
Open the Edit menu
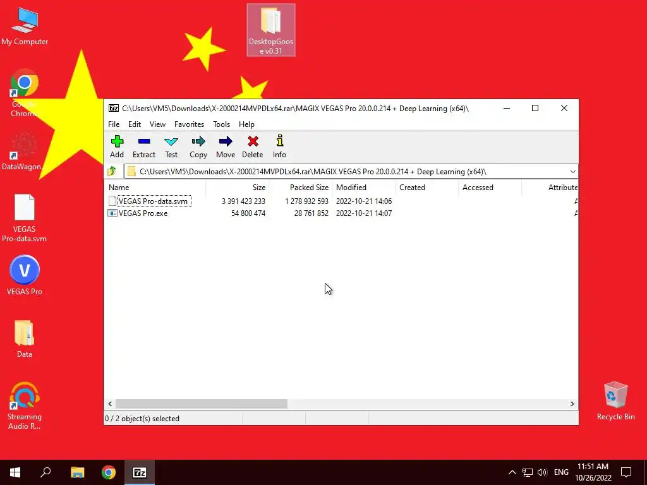click(135, 124)
